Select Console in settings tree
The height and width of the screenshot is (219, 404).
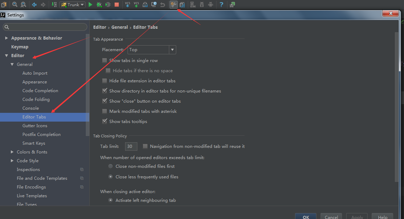coord(30,108)
